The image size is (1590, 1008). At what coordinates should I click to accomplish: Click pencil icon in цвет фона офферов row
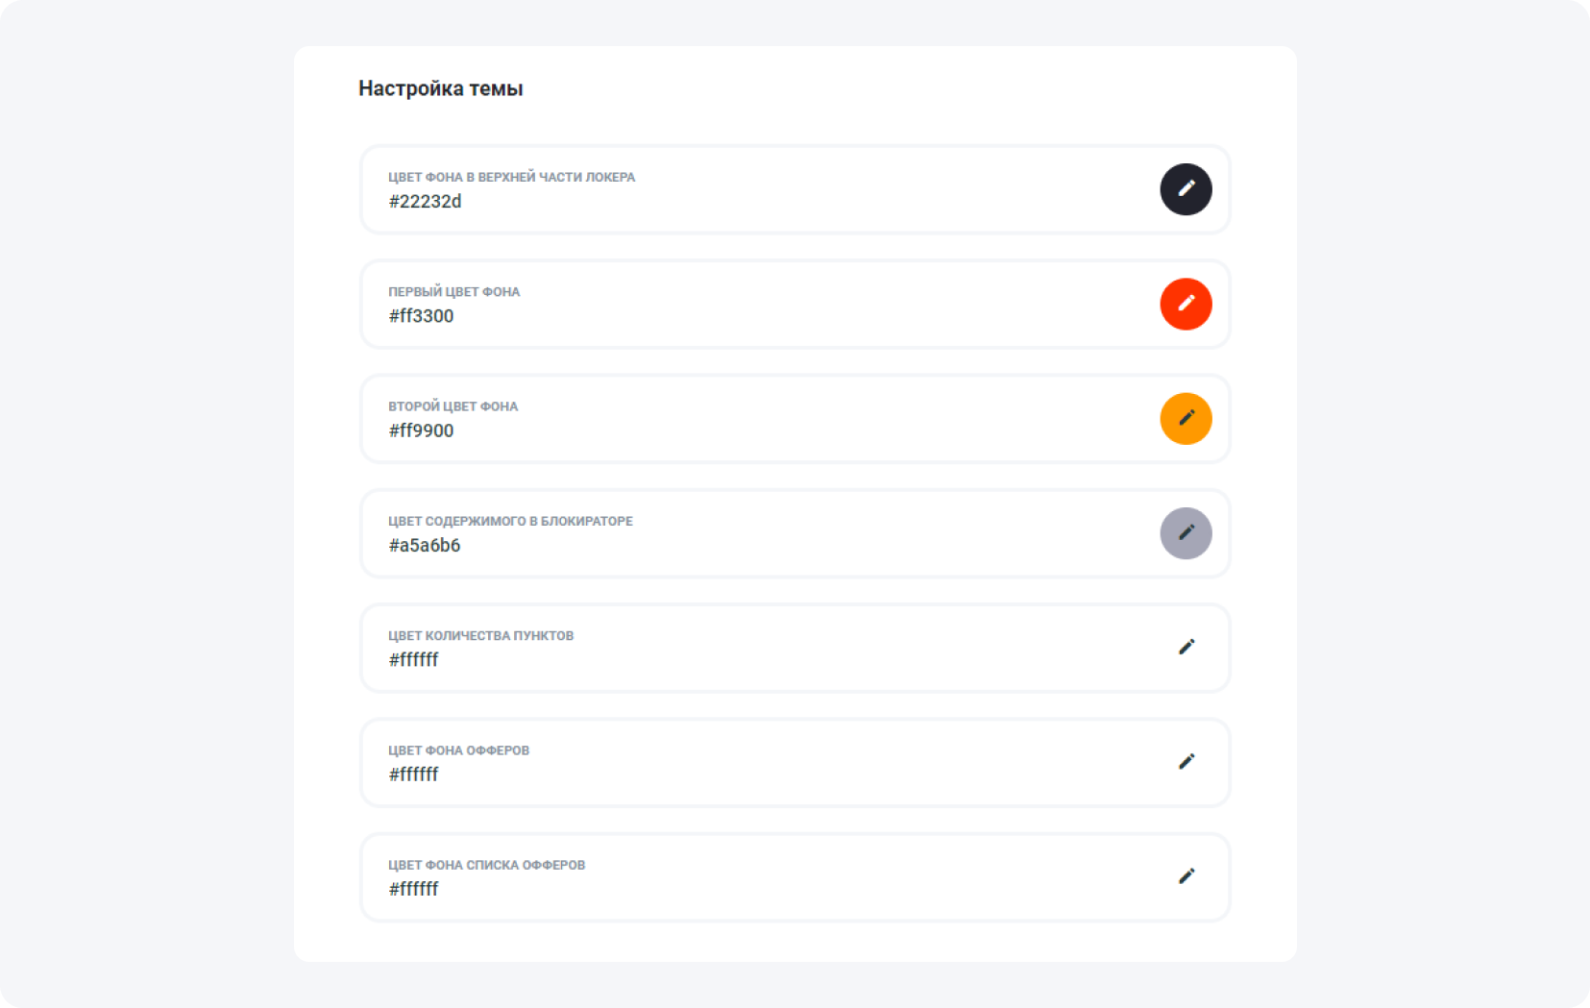pos(1186,762)
